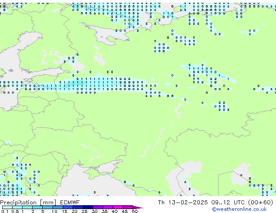Click the 'ECMWF' model label
Viewport: 276px width, 213px height.
click(70, 203)
